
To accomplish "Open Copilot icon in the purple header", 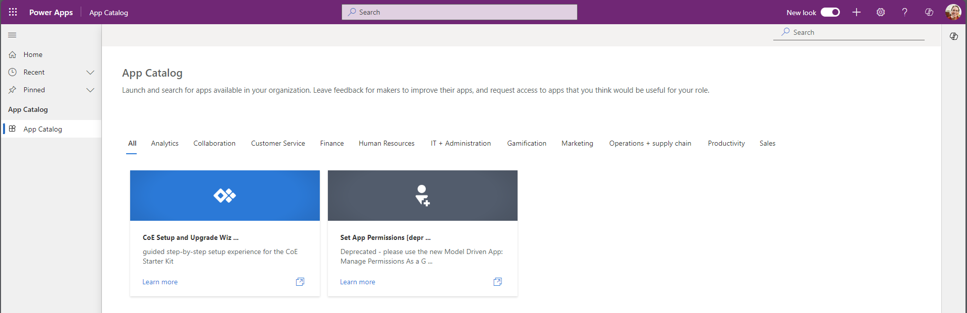I will tap(929, 12).
